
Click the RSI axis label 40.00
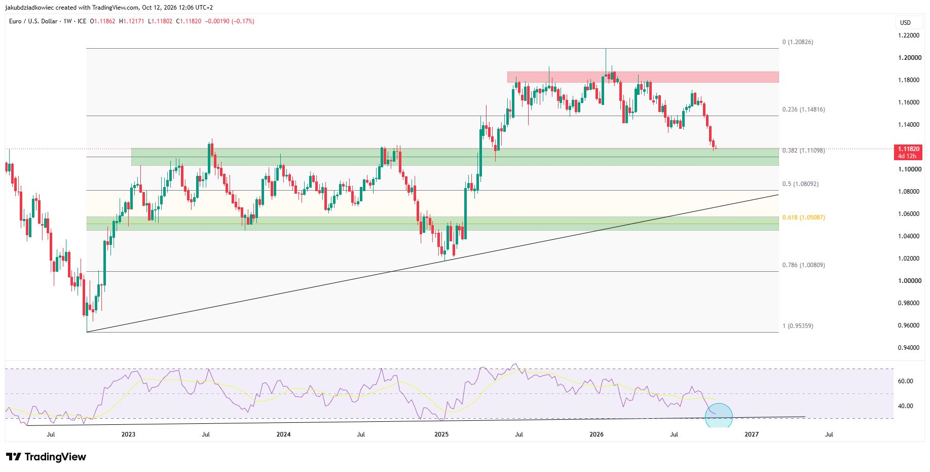pos(906,406)
